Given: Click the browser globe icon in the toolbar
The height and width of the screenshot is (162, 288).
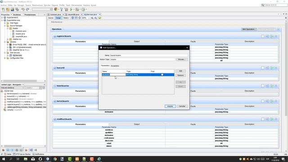Looking at the screenshot, I should [x=56, y=9].
